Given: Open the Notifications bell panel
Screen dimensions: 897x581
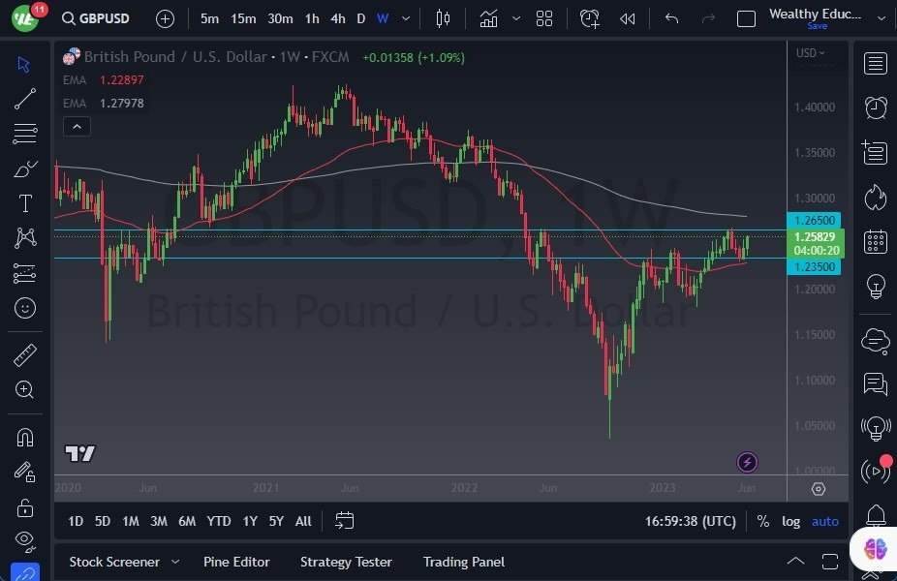Looking at the screenshot, I should point(875,516).
